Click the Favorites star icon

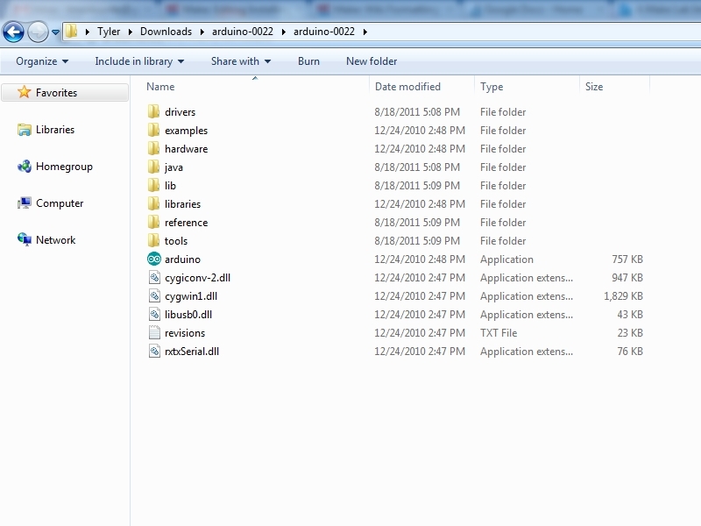tap(25, 92)
